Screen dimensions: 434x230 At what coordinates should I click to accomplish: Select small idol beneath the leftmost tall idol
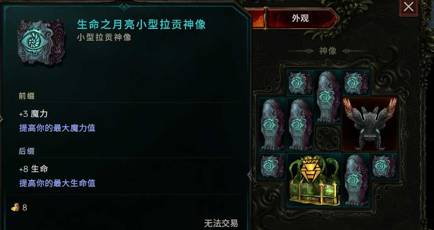(x=273, y=166)
